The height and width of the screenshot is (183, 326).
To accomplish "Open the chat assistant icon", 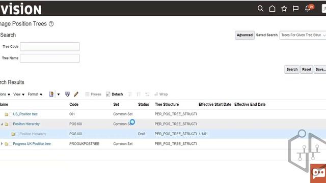I will click(318, 173).
